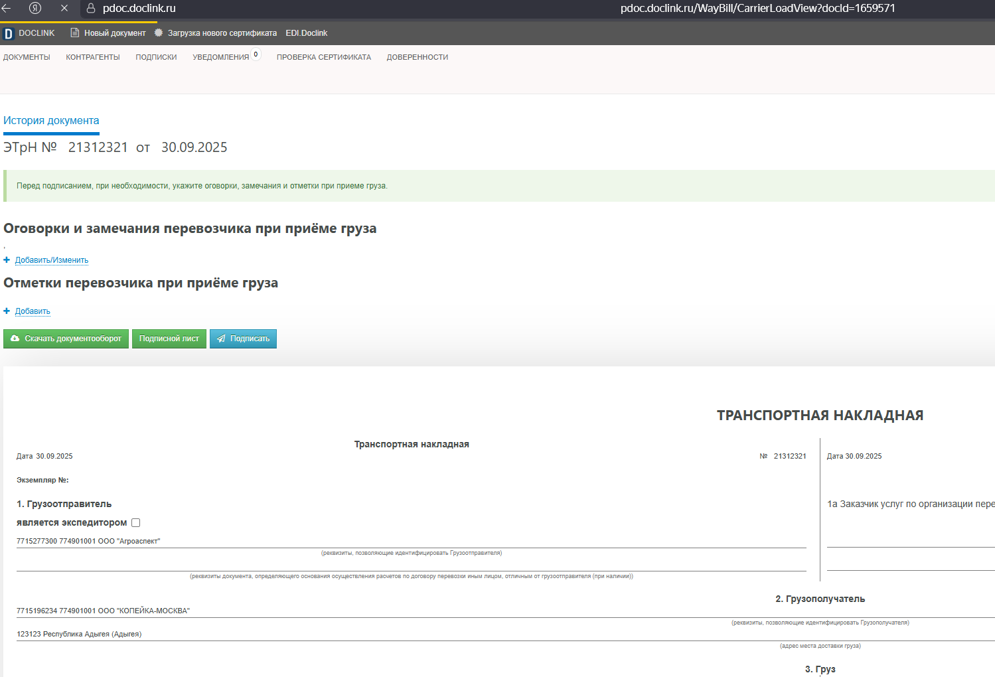Open the EDI.Doclink link
Screen dimensions: 995x677
tap(307, 33)
